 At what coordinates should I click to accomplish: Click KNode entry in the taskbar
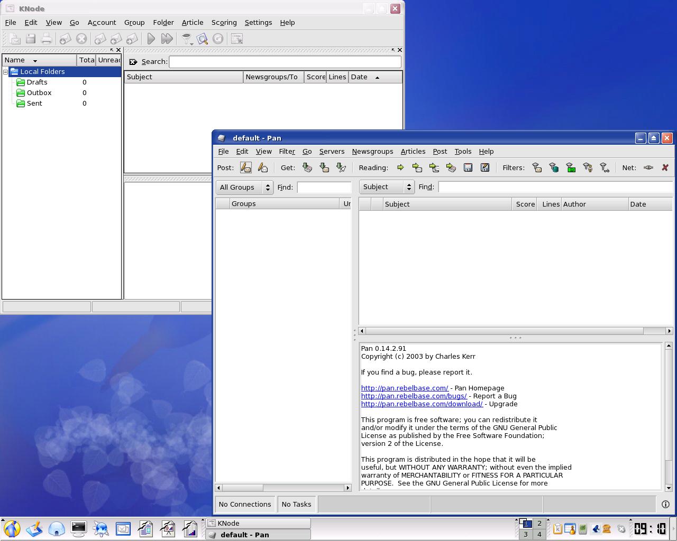[258, 523]
